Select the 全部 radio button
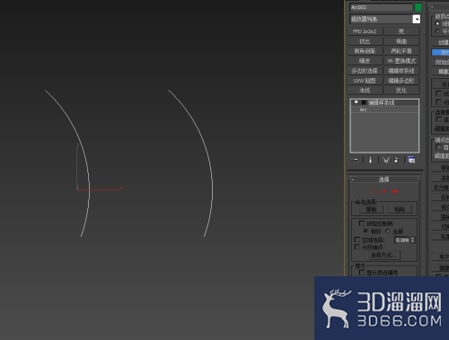 coord(388,231)
